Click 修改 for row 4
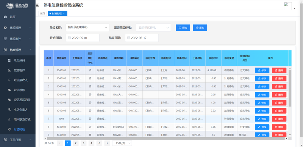The width and height of the screenshot is (303, 147). coord(262,95)
